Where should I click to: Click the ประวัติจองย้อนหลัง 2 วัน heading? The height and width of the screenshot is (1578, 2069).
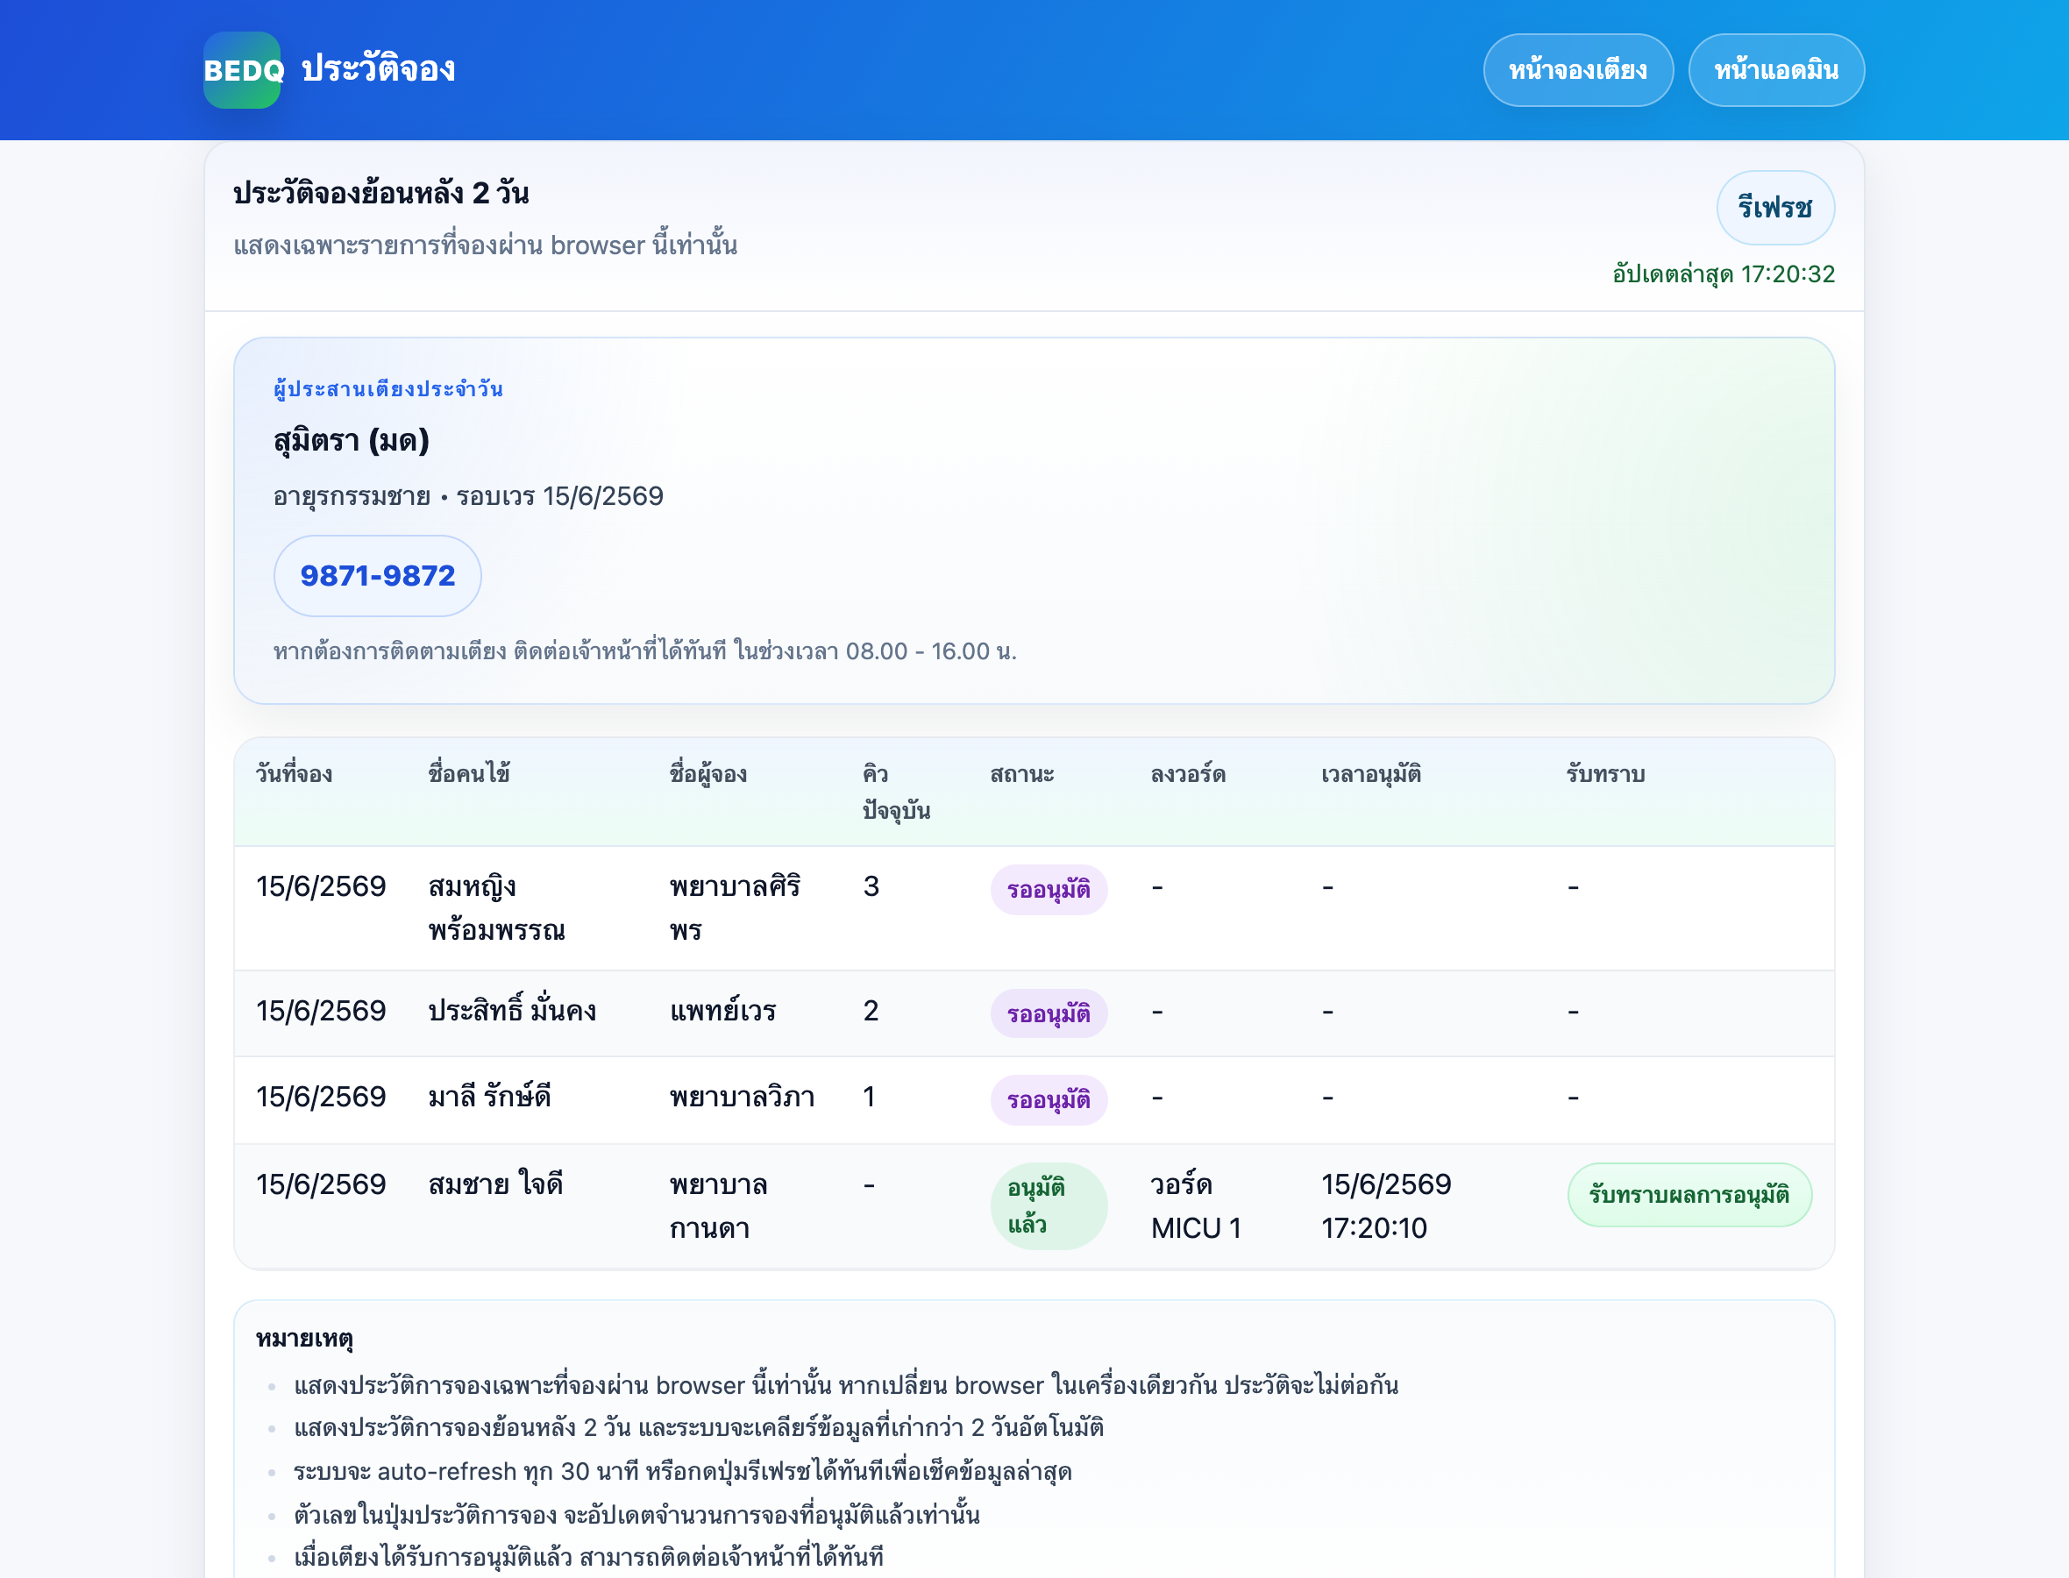(x=381, y=193)
